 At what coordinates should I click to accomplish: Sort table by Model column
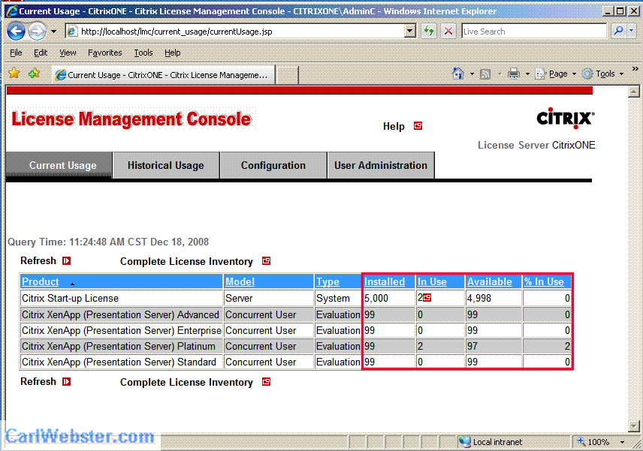click(x=240, y=282)
